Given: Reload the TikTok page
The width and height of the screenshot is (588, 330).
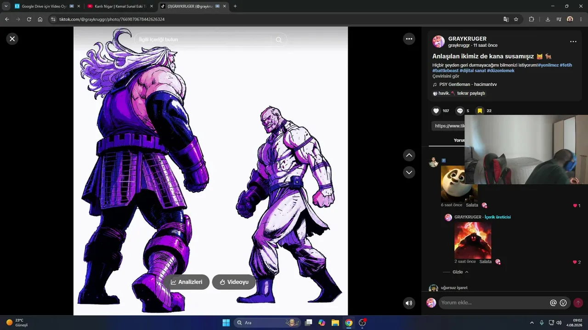Looking at the screenshot, I should 29,19.
